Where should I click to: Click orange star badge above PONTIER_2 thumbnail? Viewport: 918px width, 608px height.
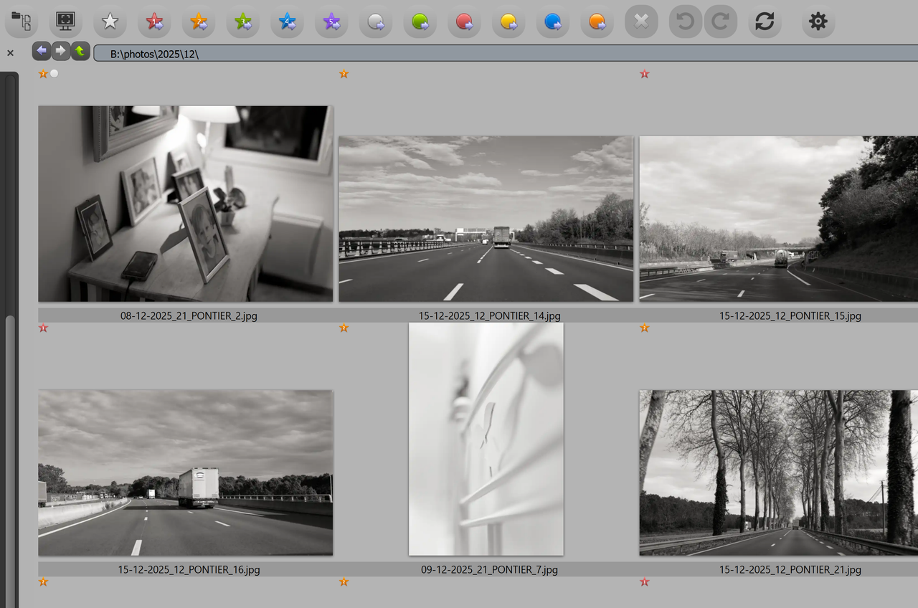43,74
